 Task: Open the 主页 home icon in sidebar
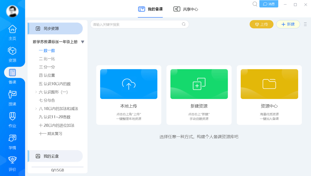[x=12, y=29]
